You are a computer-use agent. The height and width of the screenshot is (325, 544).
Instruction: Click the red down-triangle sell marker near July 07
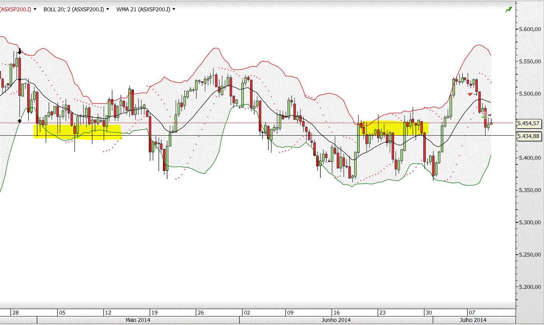tap(470, 94)
